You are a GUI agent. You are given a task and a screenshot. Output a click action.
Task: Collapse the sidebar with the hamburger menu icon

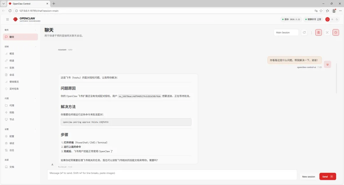pyautogui.click(x=7, y=19)
